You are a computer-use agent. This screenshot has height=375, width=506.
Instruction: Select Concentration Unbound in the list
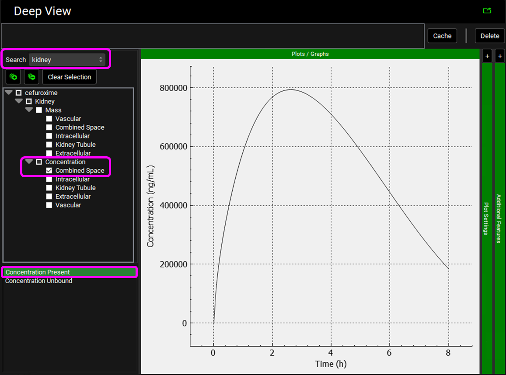click(x=38, y=281)
